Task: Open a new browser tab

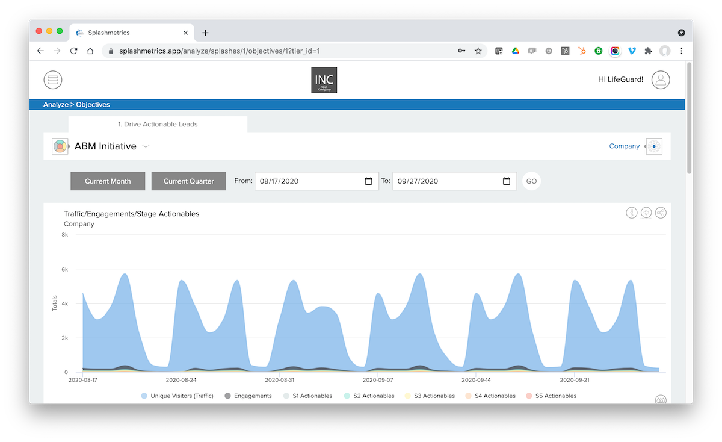Action: tap(205, 33)
